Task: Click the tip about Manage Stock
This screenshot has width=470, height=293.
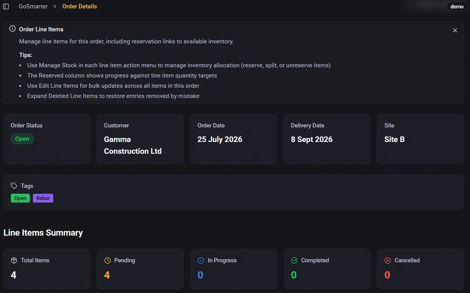Action: [179, 65]
